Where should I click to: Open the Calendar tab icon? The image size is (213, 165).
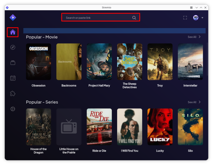(x=13, y=78)
